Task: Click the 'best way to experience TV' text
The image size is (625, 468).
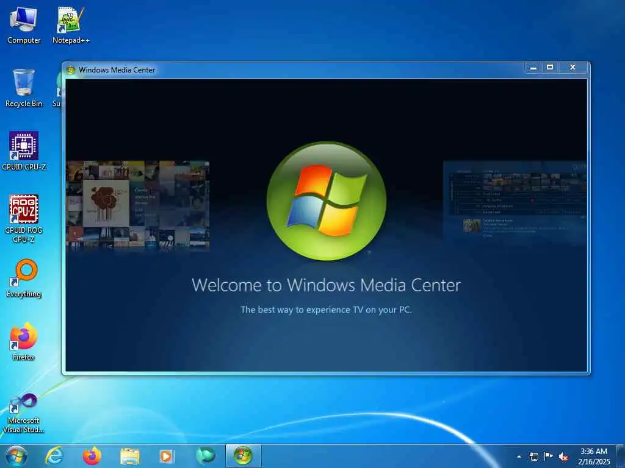Action: coord(326,310)
